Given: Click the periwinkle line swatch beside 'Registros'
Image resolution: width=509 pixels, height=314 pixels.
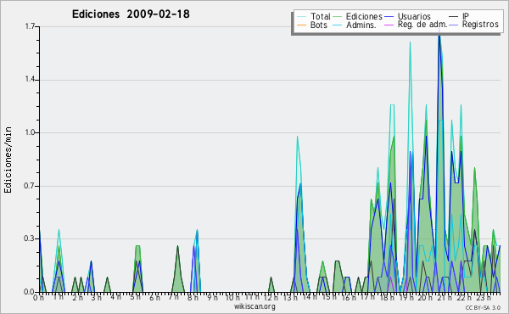Looking at the screenshot, I should (454, 25).
